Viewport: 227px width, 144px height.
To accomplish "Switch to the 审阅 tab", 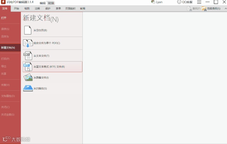I will 82,9.
